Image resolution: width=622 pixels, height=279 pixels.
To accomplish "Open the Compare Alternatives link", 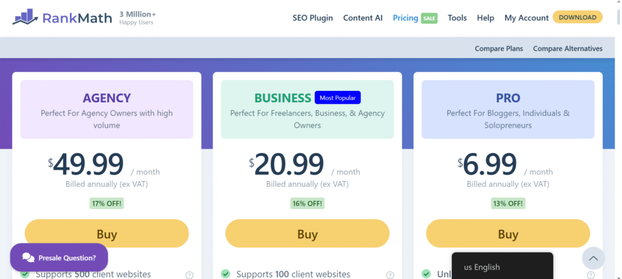I will point(568,49).
